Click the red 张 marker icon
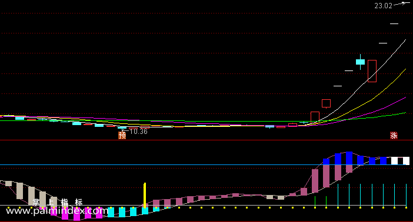The width and height of the screenshot is (413, 222). point(394,136)
